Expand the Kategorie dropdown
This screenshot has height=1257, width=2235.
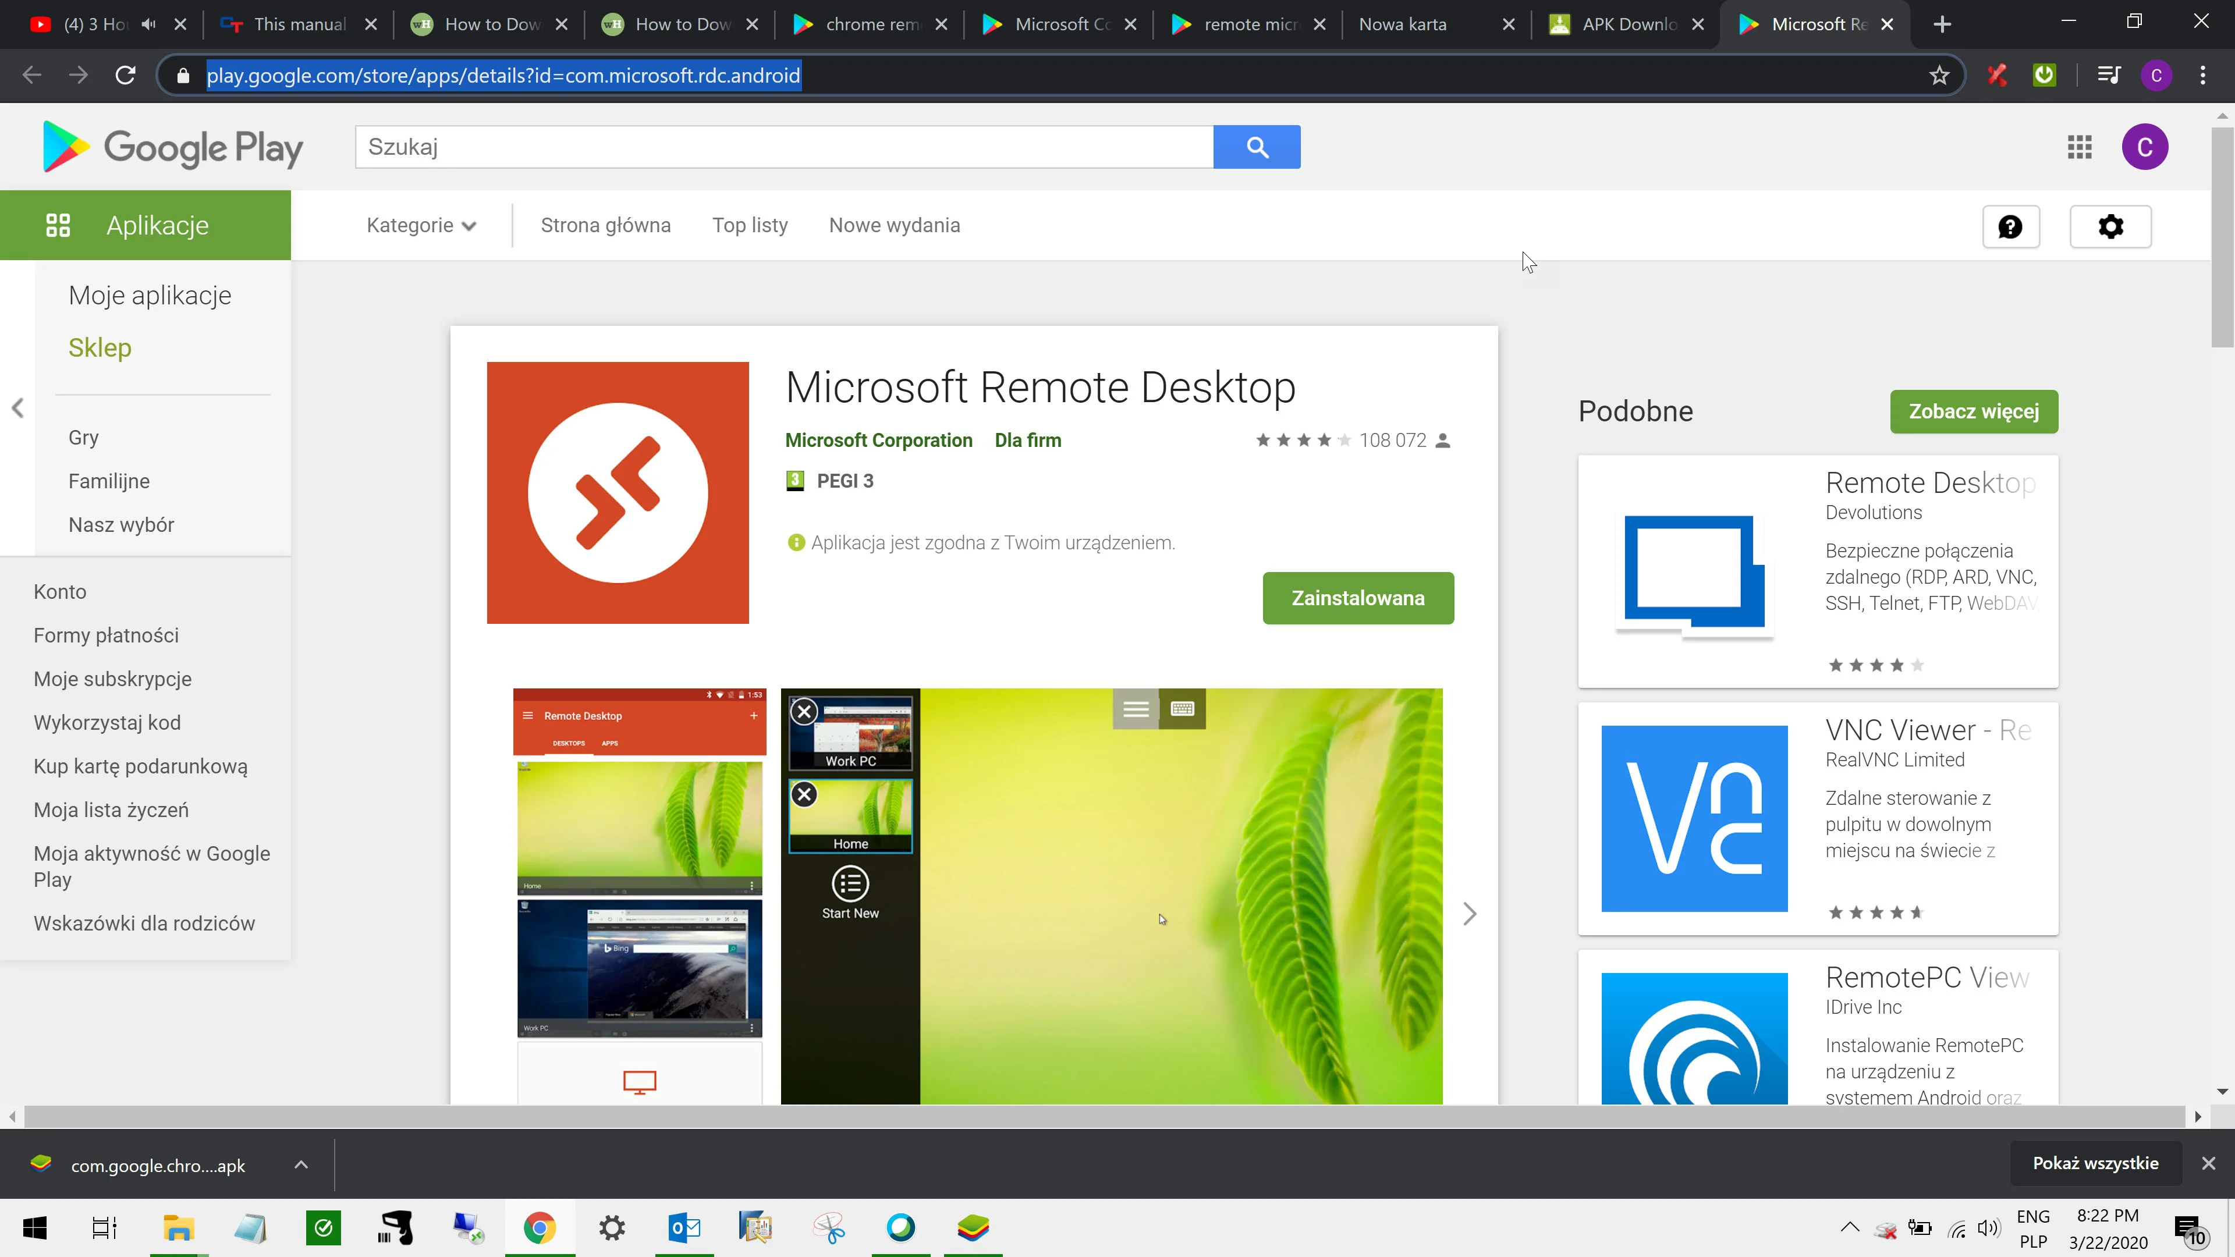[x=421, y=225]
